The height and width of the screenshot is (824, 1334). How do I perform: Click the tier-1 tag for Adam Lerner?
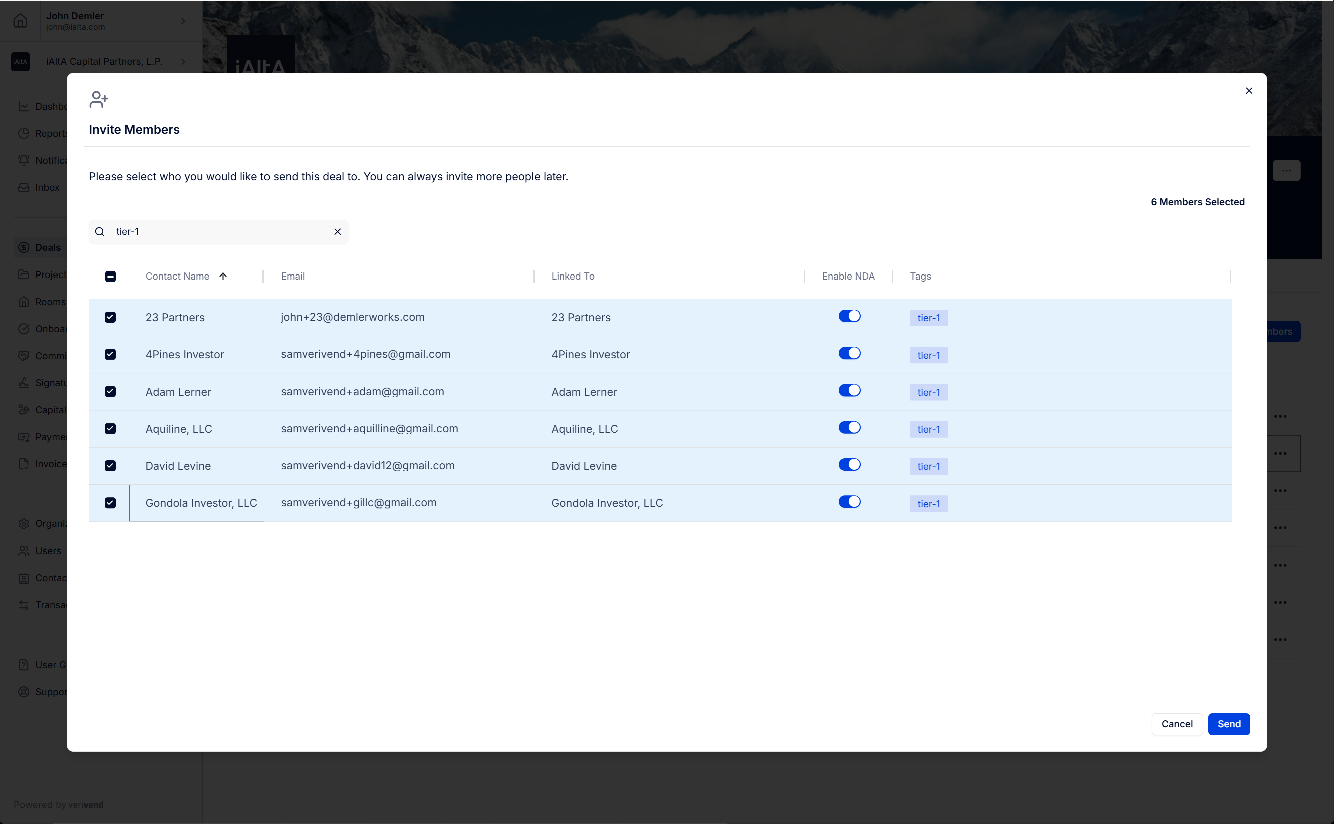(929, 392)
